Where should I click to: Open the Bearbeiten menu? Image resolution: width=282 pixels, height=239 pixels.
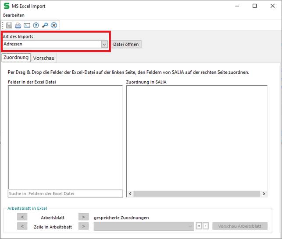[x=14, y=15]
